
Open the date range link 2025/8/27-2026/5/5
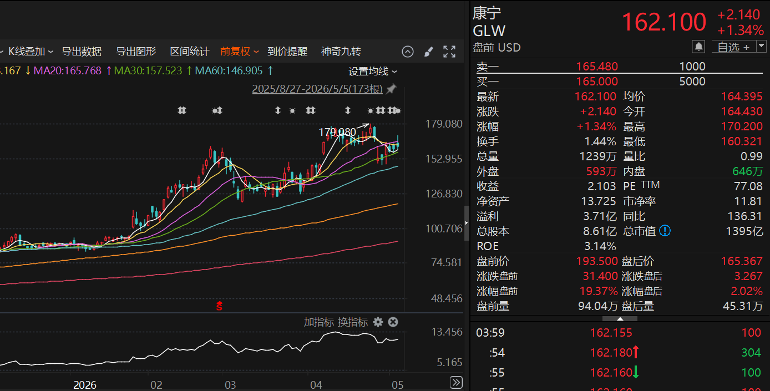[x=318, y=89]
